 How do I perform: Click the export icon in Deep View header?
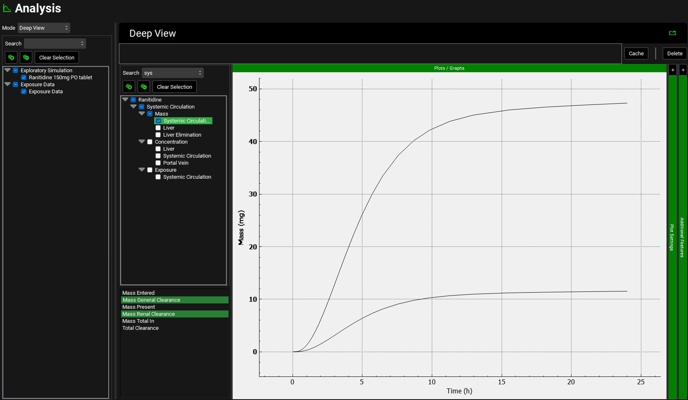672,33
